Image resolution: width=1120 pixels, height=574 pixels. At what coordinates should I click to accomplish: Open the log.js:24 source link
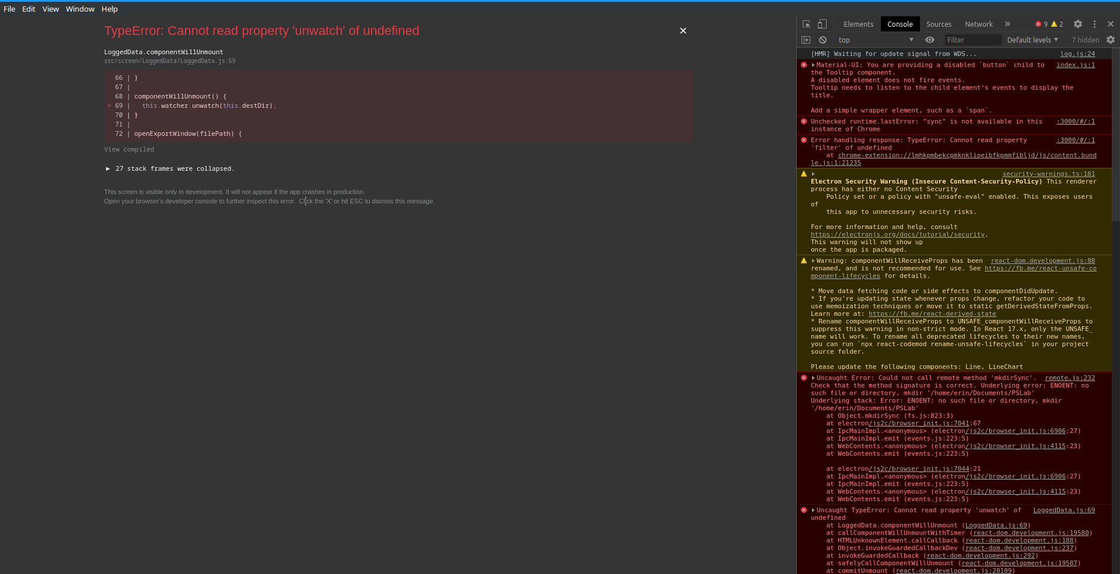(x=1077, y=54)
